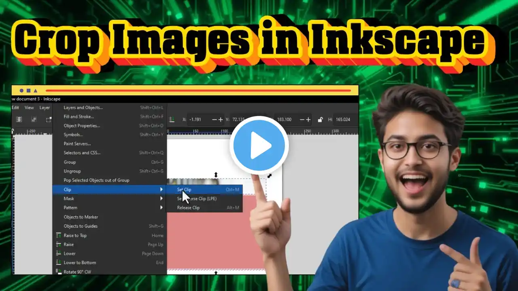
Task: Toggle the width/height ratio lock icon
Action: pyautogui.click(x=320, y=120)
